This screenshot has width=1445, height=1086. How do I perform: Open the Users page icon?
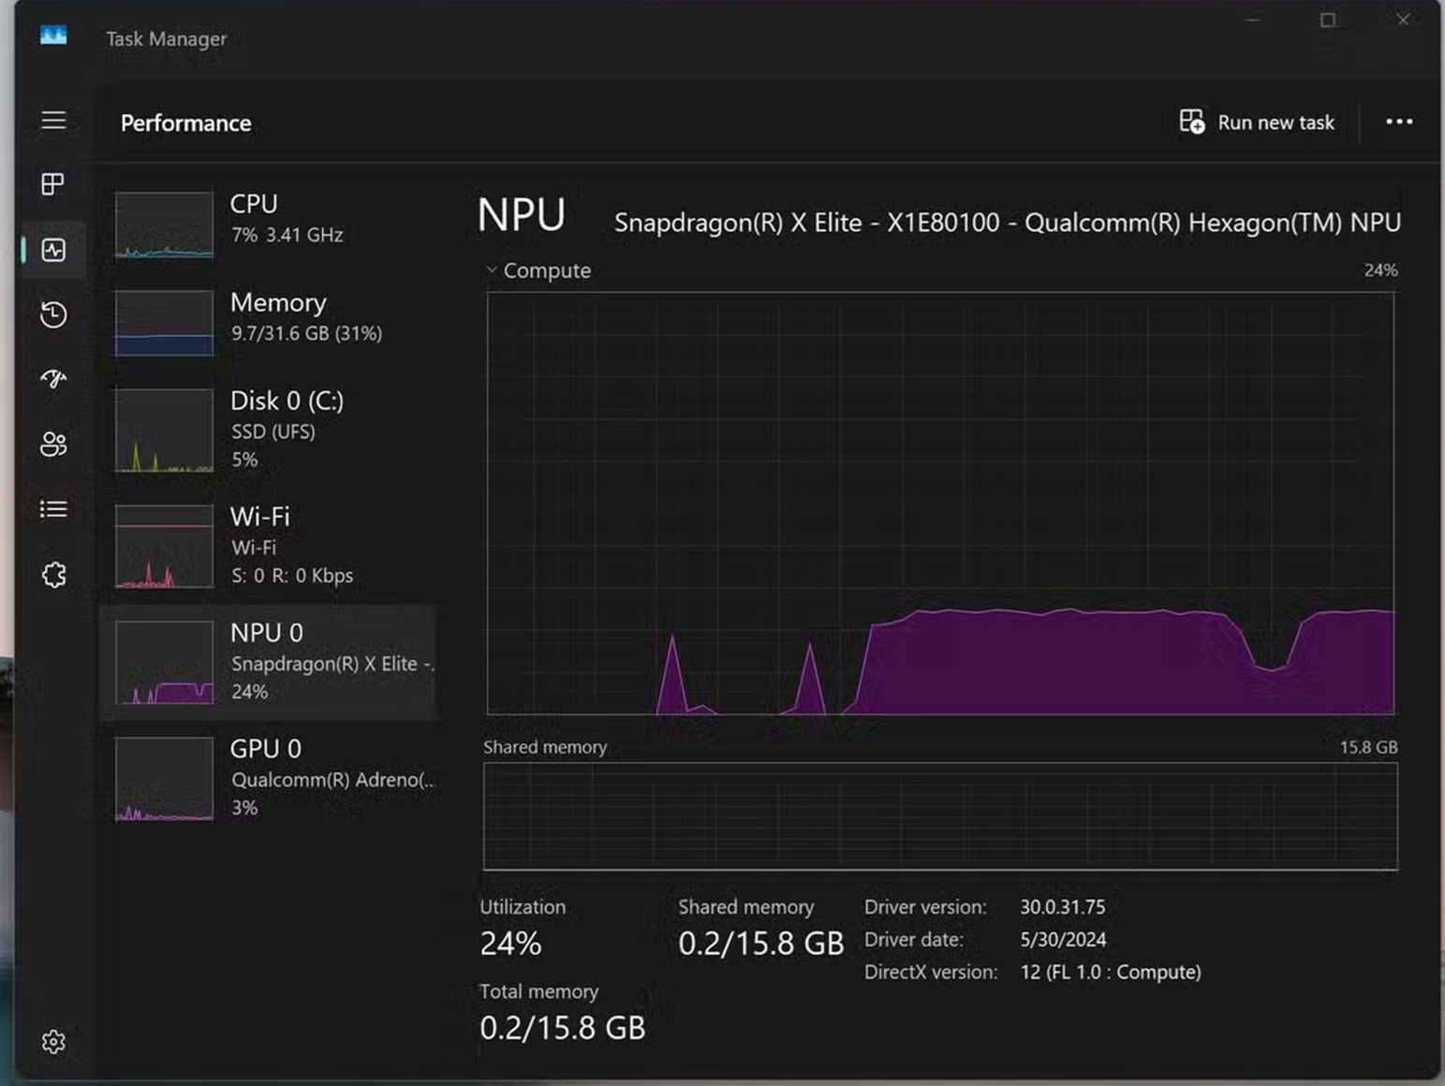[x=53, y=444]
